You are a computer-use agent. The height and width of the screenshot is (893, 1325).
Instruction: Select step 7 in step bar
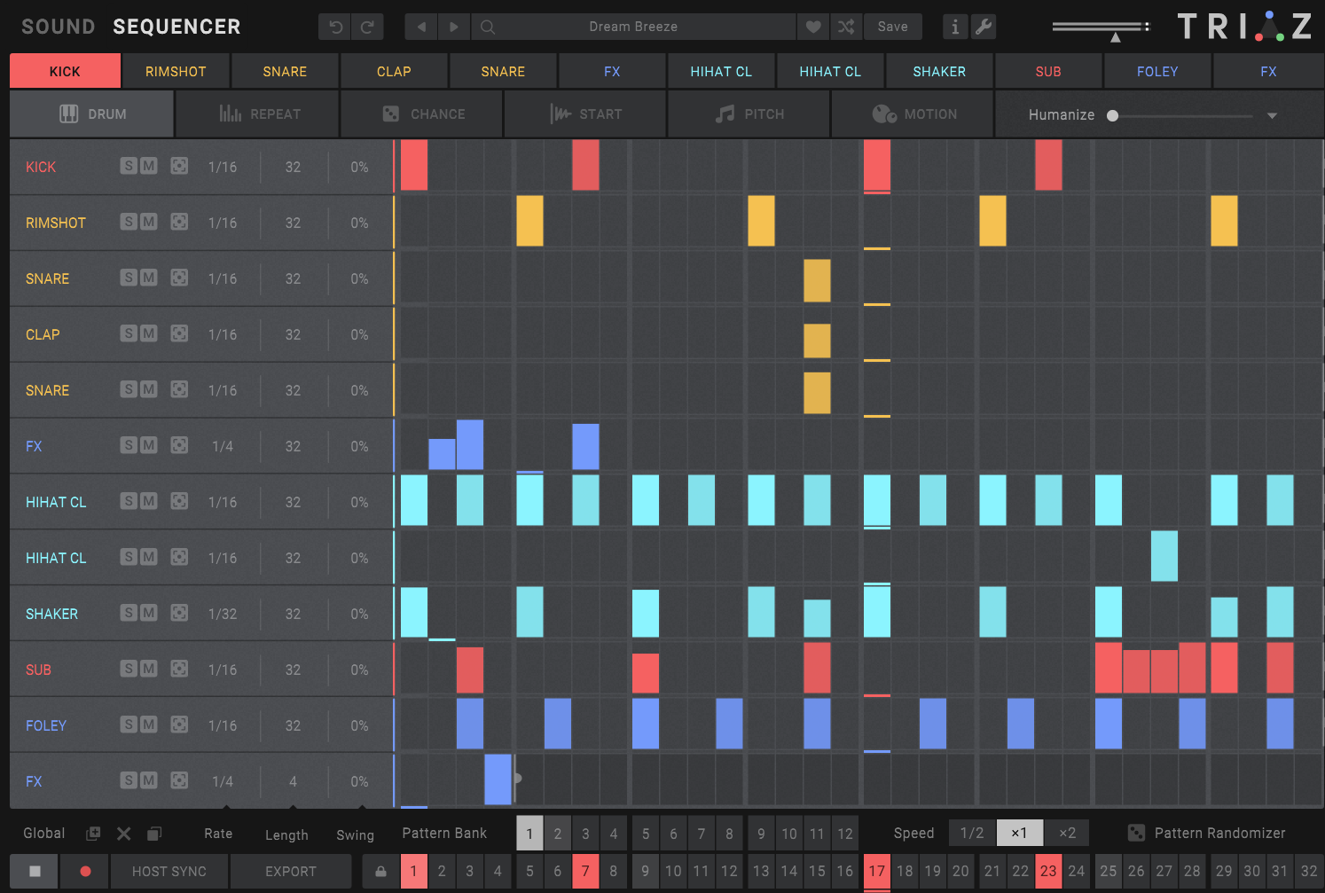point(585,872)
